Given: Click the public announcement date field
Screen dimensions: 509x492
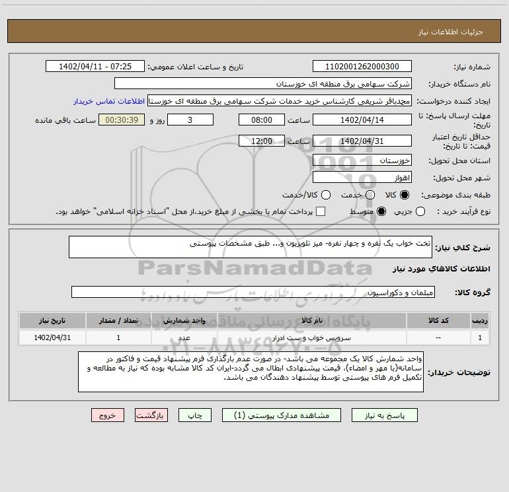Looking at the screenshot, I should [x=95, y=67].
